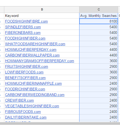
Task: Select column B header
Action: point(42,9)
